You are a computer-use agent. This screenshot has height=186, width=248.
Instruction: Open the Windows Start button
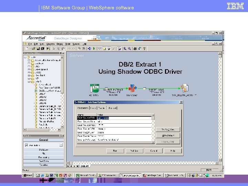(x=28, y=175)
